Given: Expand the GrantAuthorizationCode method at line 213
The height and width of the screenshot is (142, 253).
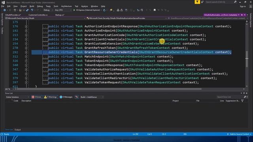Looking at the screenshot, I should point(26,35).
